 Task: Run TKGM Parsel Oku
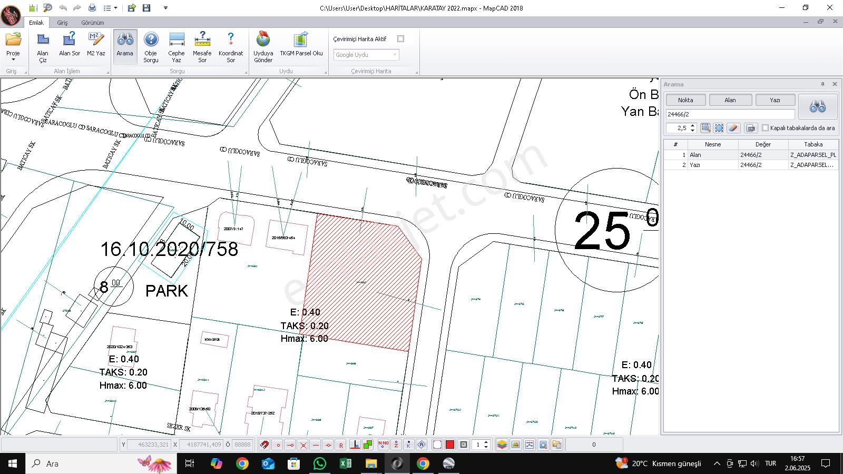tap(301, 43)
